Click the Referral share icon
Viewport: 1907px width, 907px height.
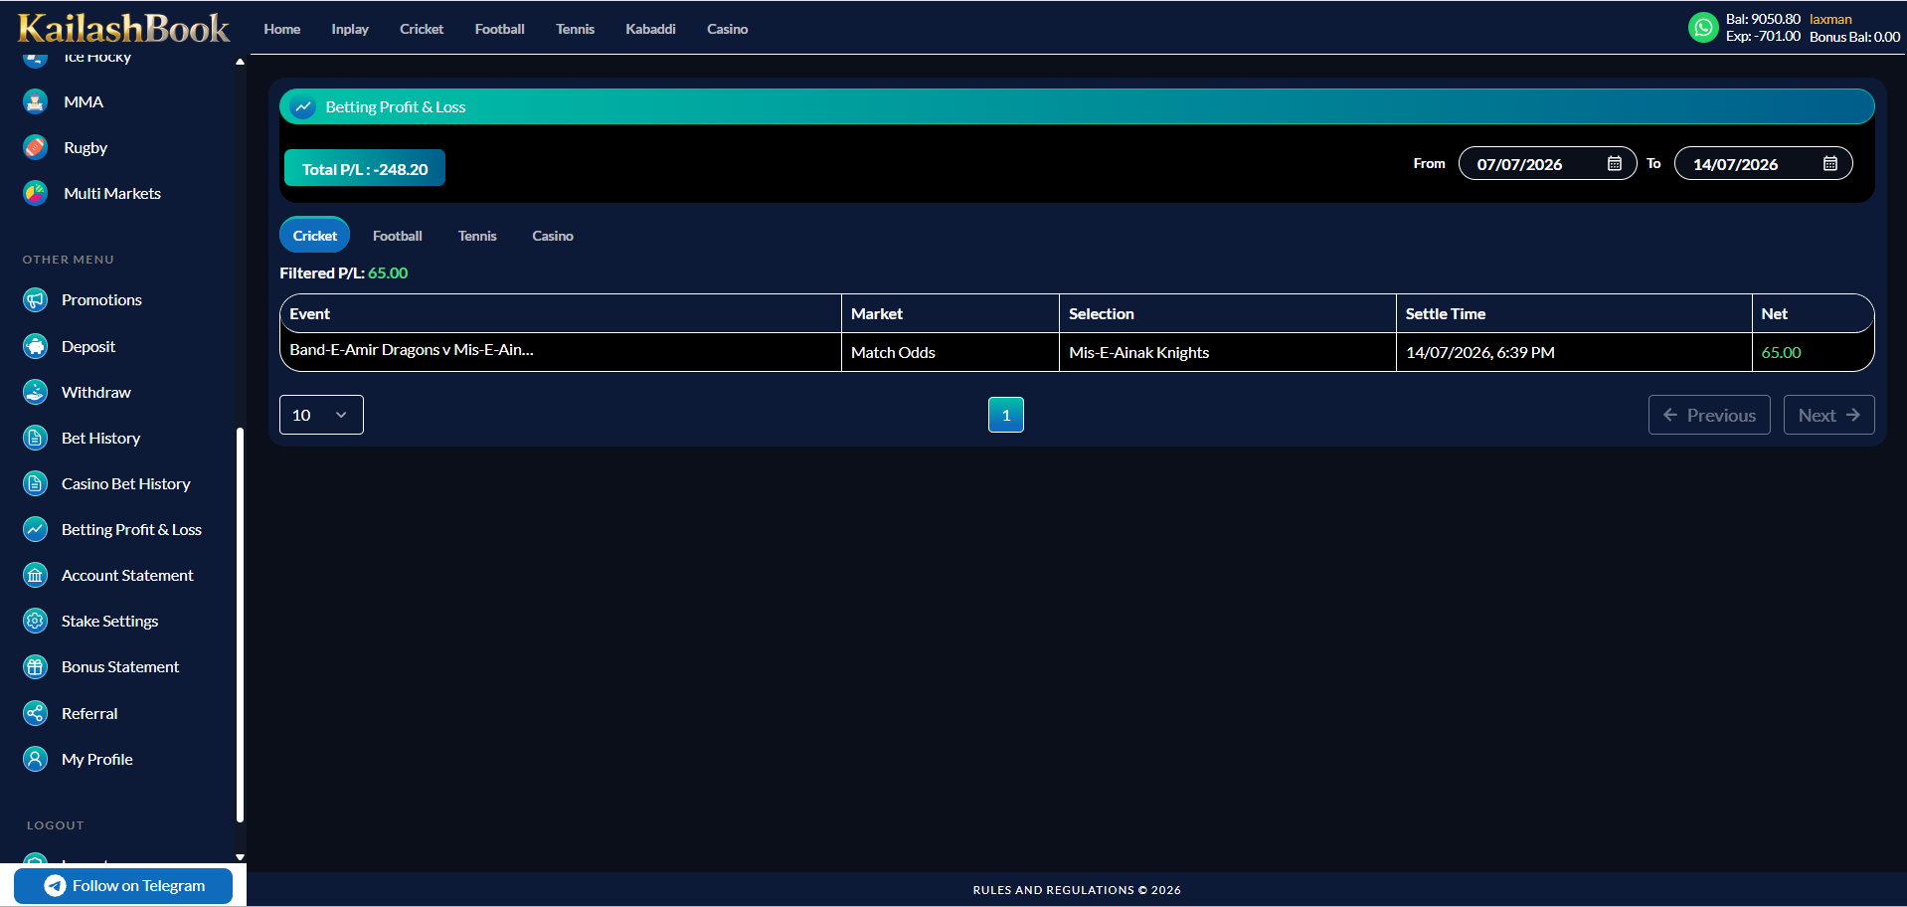[x=36, y=713]
